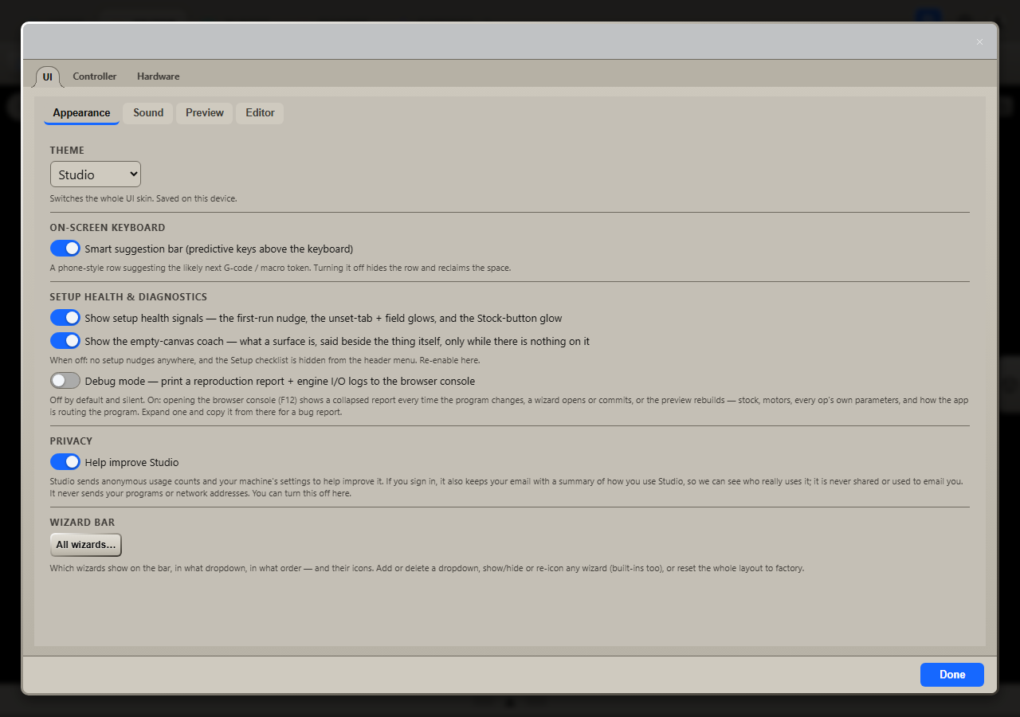Click the 'Which wizards show on the bar' text
Screen dimensions: 1020x717
pos(427,569)
